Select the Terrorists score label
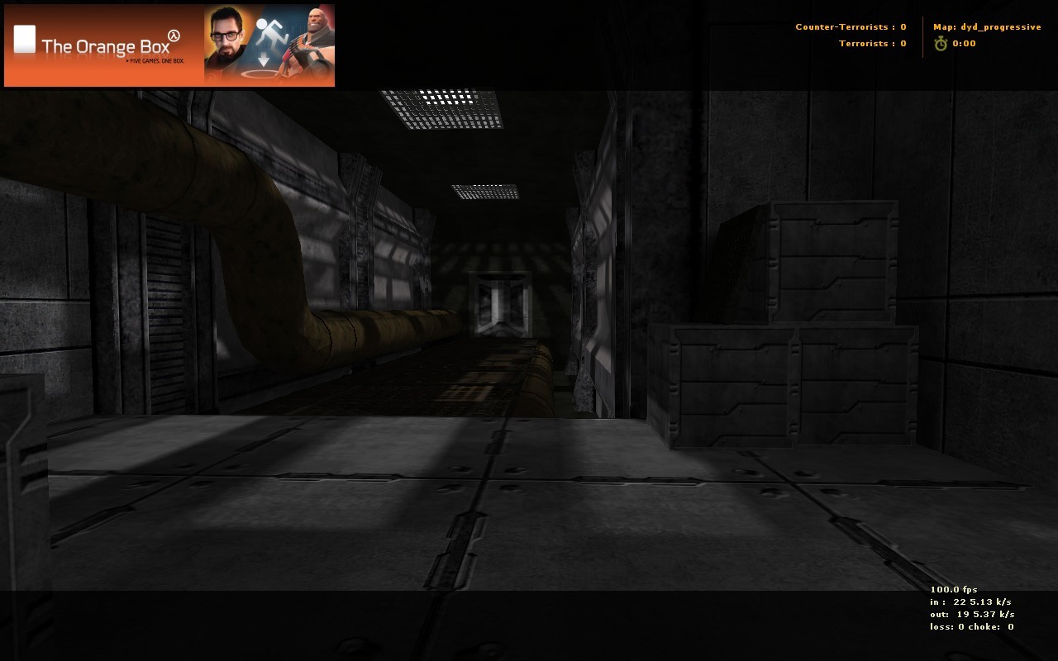The image size is (1058, 661). [x=872, y=44]
